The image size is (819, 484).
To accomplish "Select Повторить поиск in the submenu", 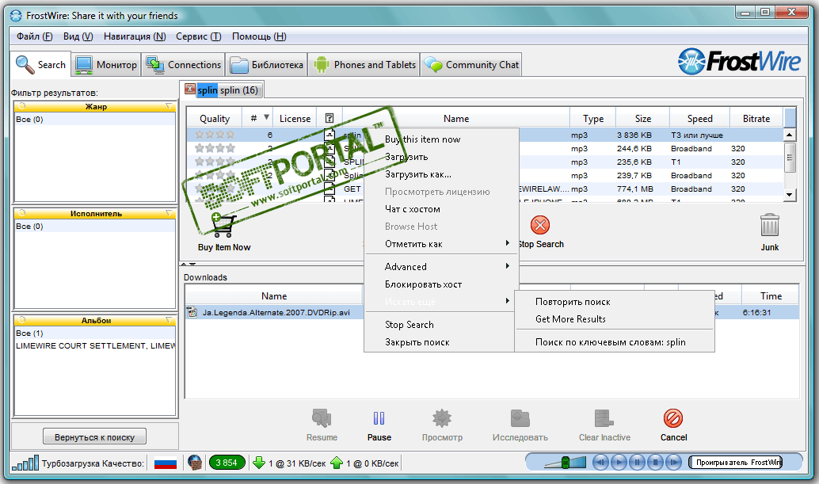I will pos(615,302).
